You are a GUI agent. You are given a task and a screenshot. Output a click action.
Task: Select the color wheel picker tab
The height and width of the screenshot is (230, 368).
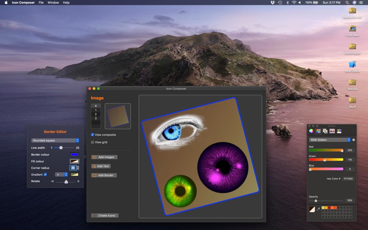pos(311,131)
